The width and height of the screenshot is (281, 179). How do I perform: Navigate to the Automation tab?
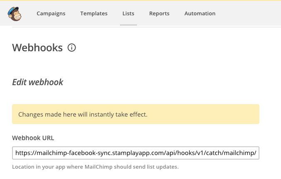click(200, 14)
